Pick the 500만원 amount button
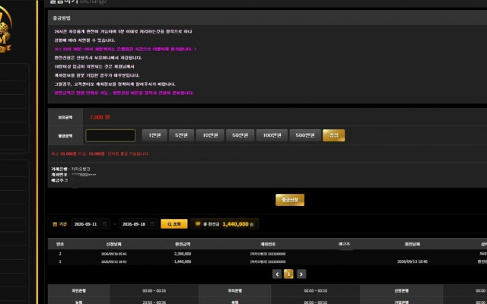 (305, 135)
